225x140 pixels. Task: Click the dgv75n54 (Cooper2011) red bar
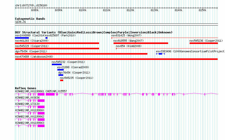click(x=81, y=54)
